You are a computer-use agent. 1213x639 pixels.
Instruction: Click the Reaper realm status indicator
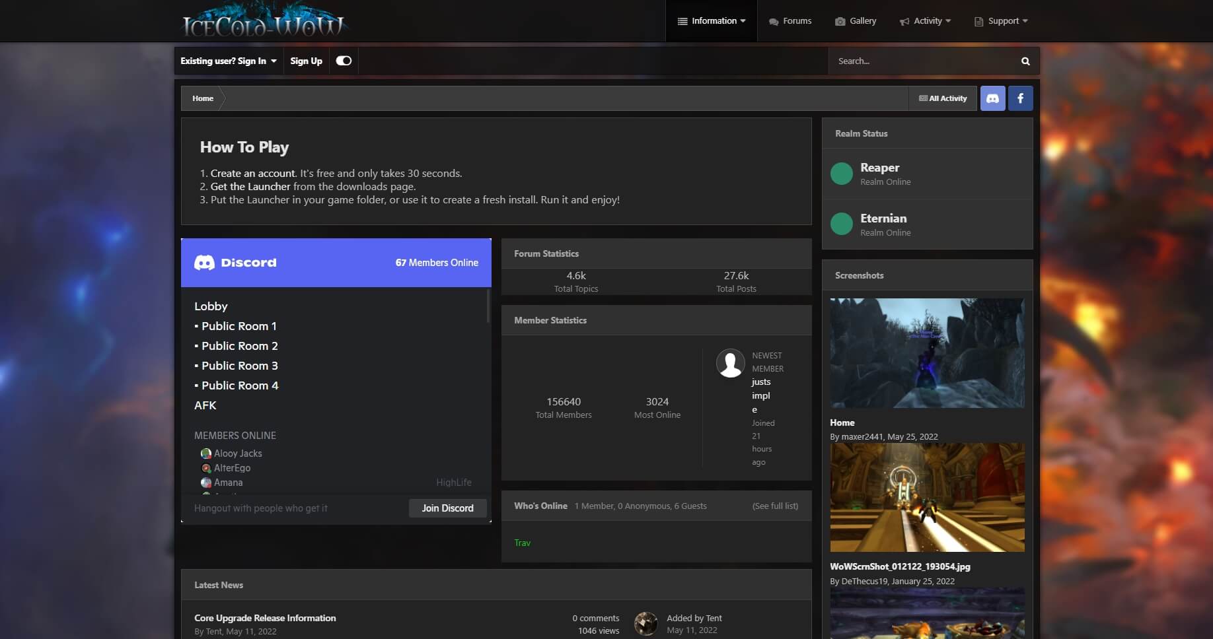841,174
